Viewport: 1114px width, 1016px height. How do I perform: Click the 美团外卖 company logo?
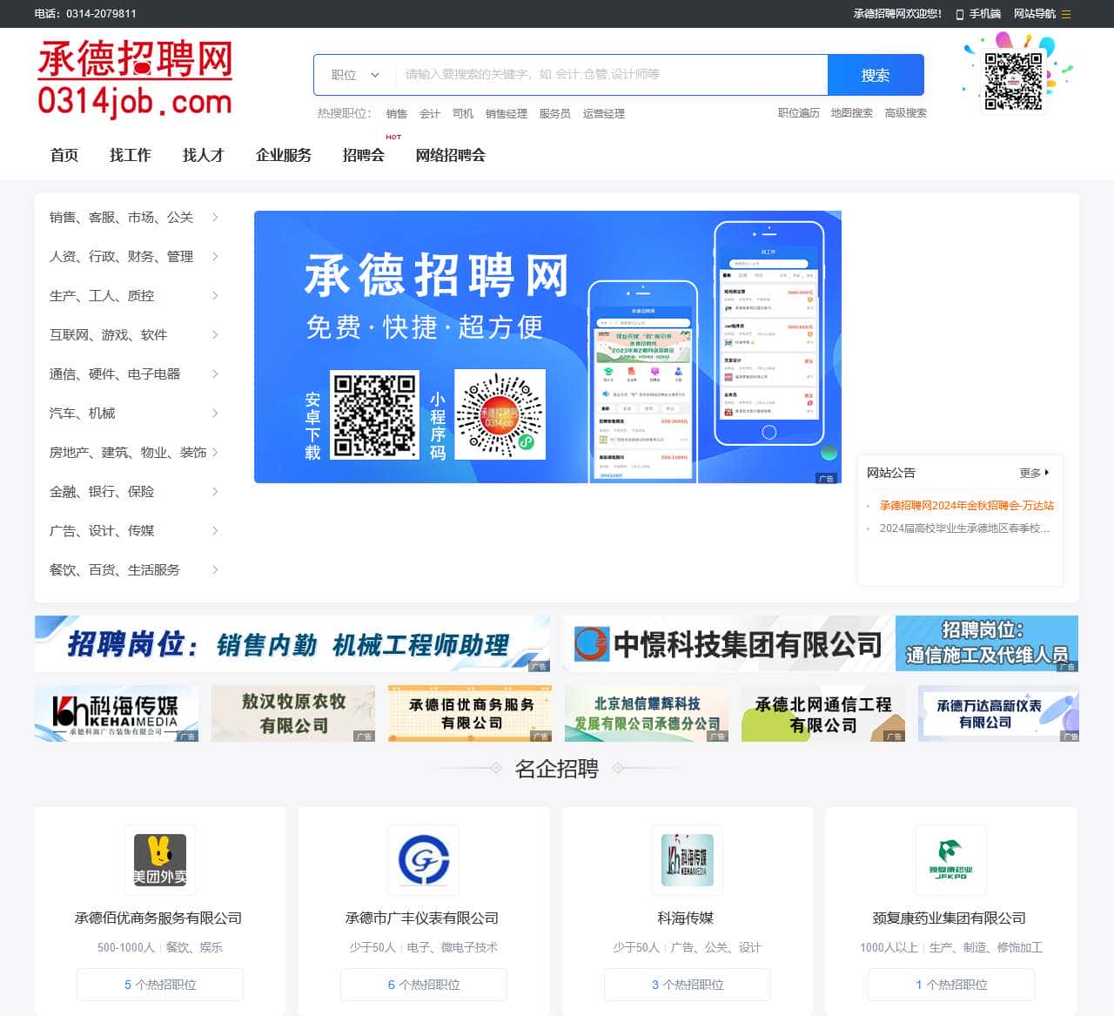(x=160, y=860)
